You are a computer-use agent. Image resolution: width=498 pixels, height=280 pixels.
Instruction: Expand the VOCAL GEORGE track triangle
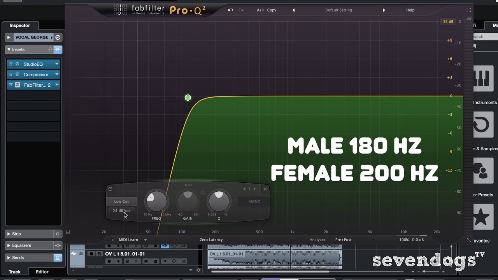(9, 37)
